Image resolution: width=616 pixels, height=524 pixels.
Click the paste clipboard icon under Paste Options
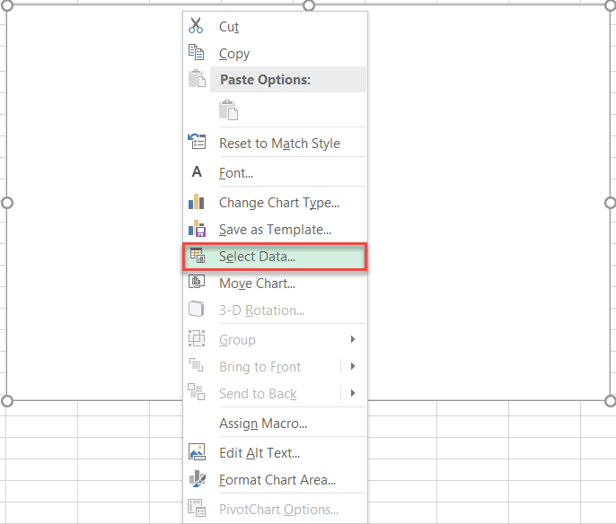(229, 109)
